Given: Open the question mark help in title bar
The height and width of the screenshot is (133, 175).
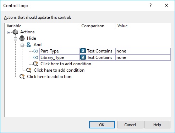Looking at the screenshot, I should 150,5.
